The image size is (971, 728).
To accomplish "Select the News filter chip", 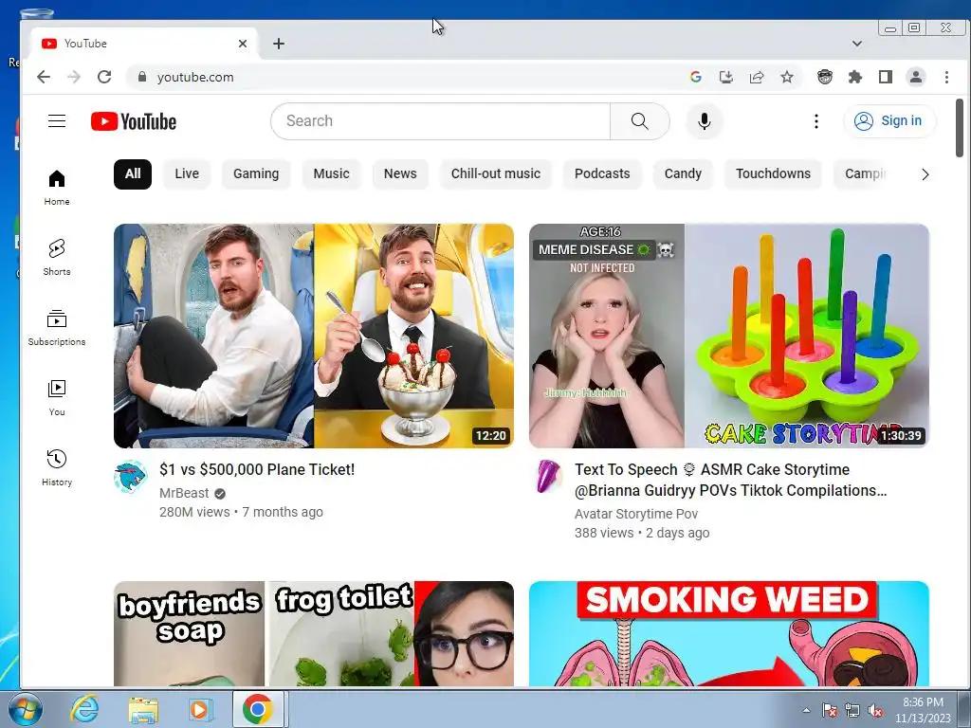I will pyautogui.click(x=400, y=174).
